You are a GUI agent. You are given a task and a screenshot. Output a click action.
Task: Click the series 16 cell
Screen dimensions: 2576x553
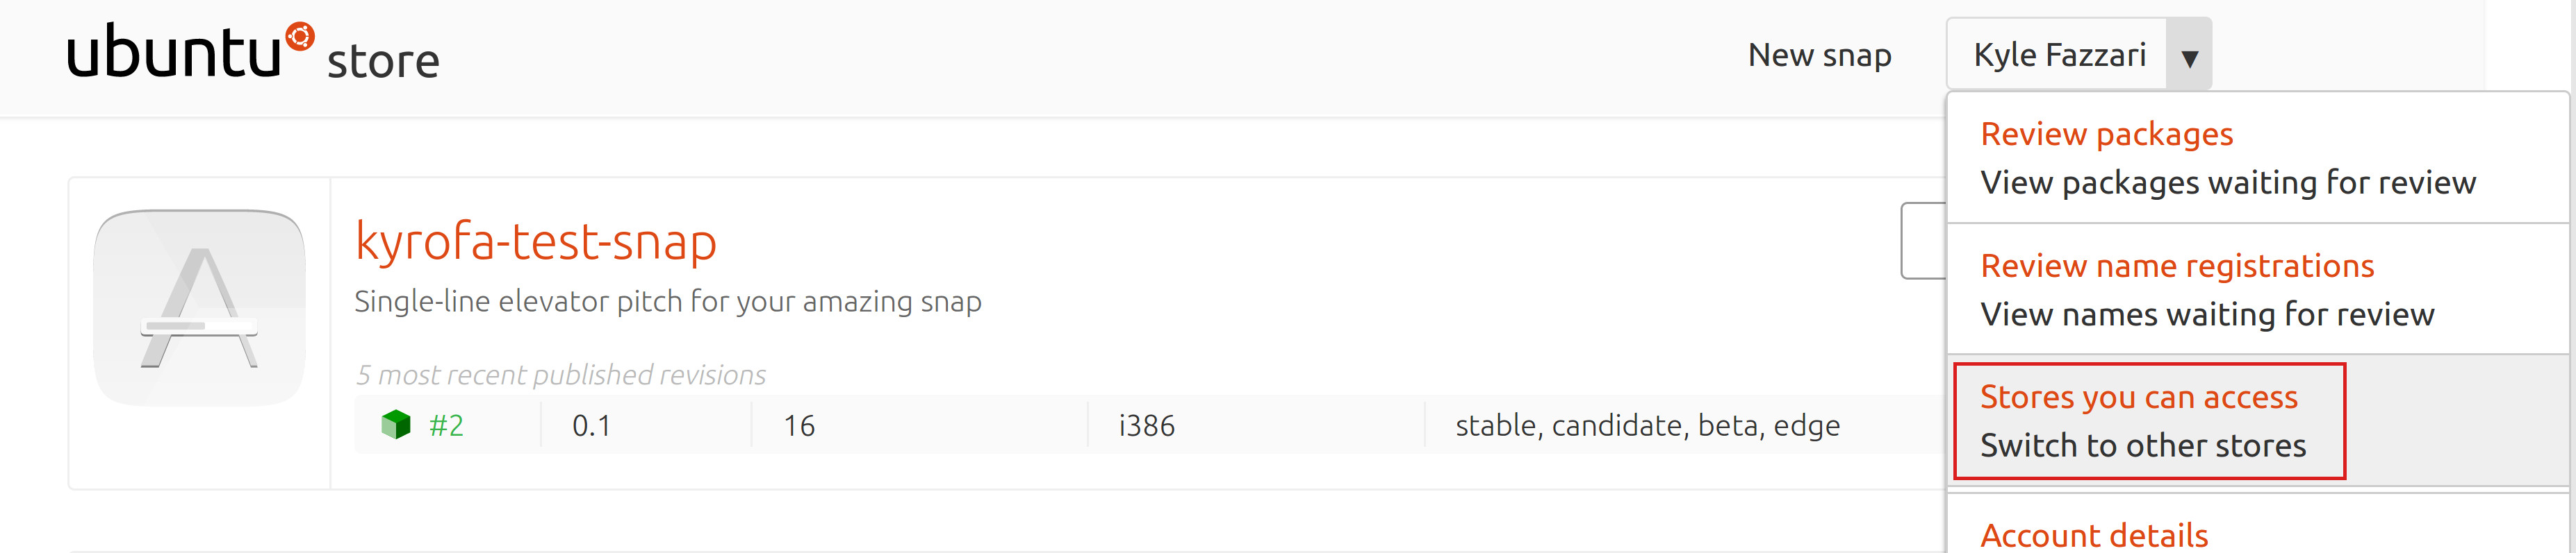click(x=799, y=426)
